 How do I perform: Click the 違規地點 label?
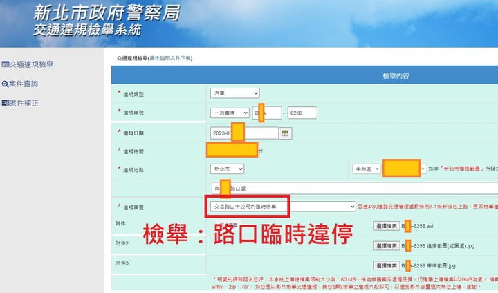tap(133, 170)
